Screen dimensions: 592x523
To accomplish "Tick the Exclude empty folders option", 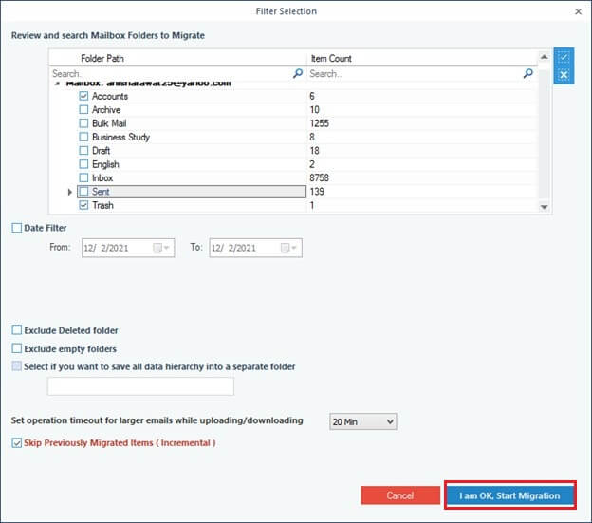I will coord(17,348).
